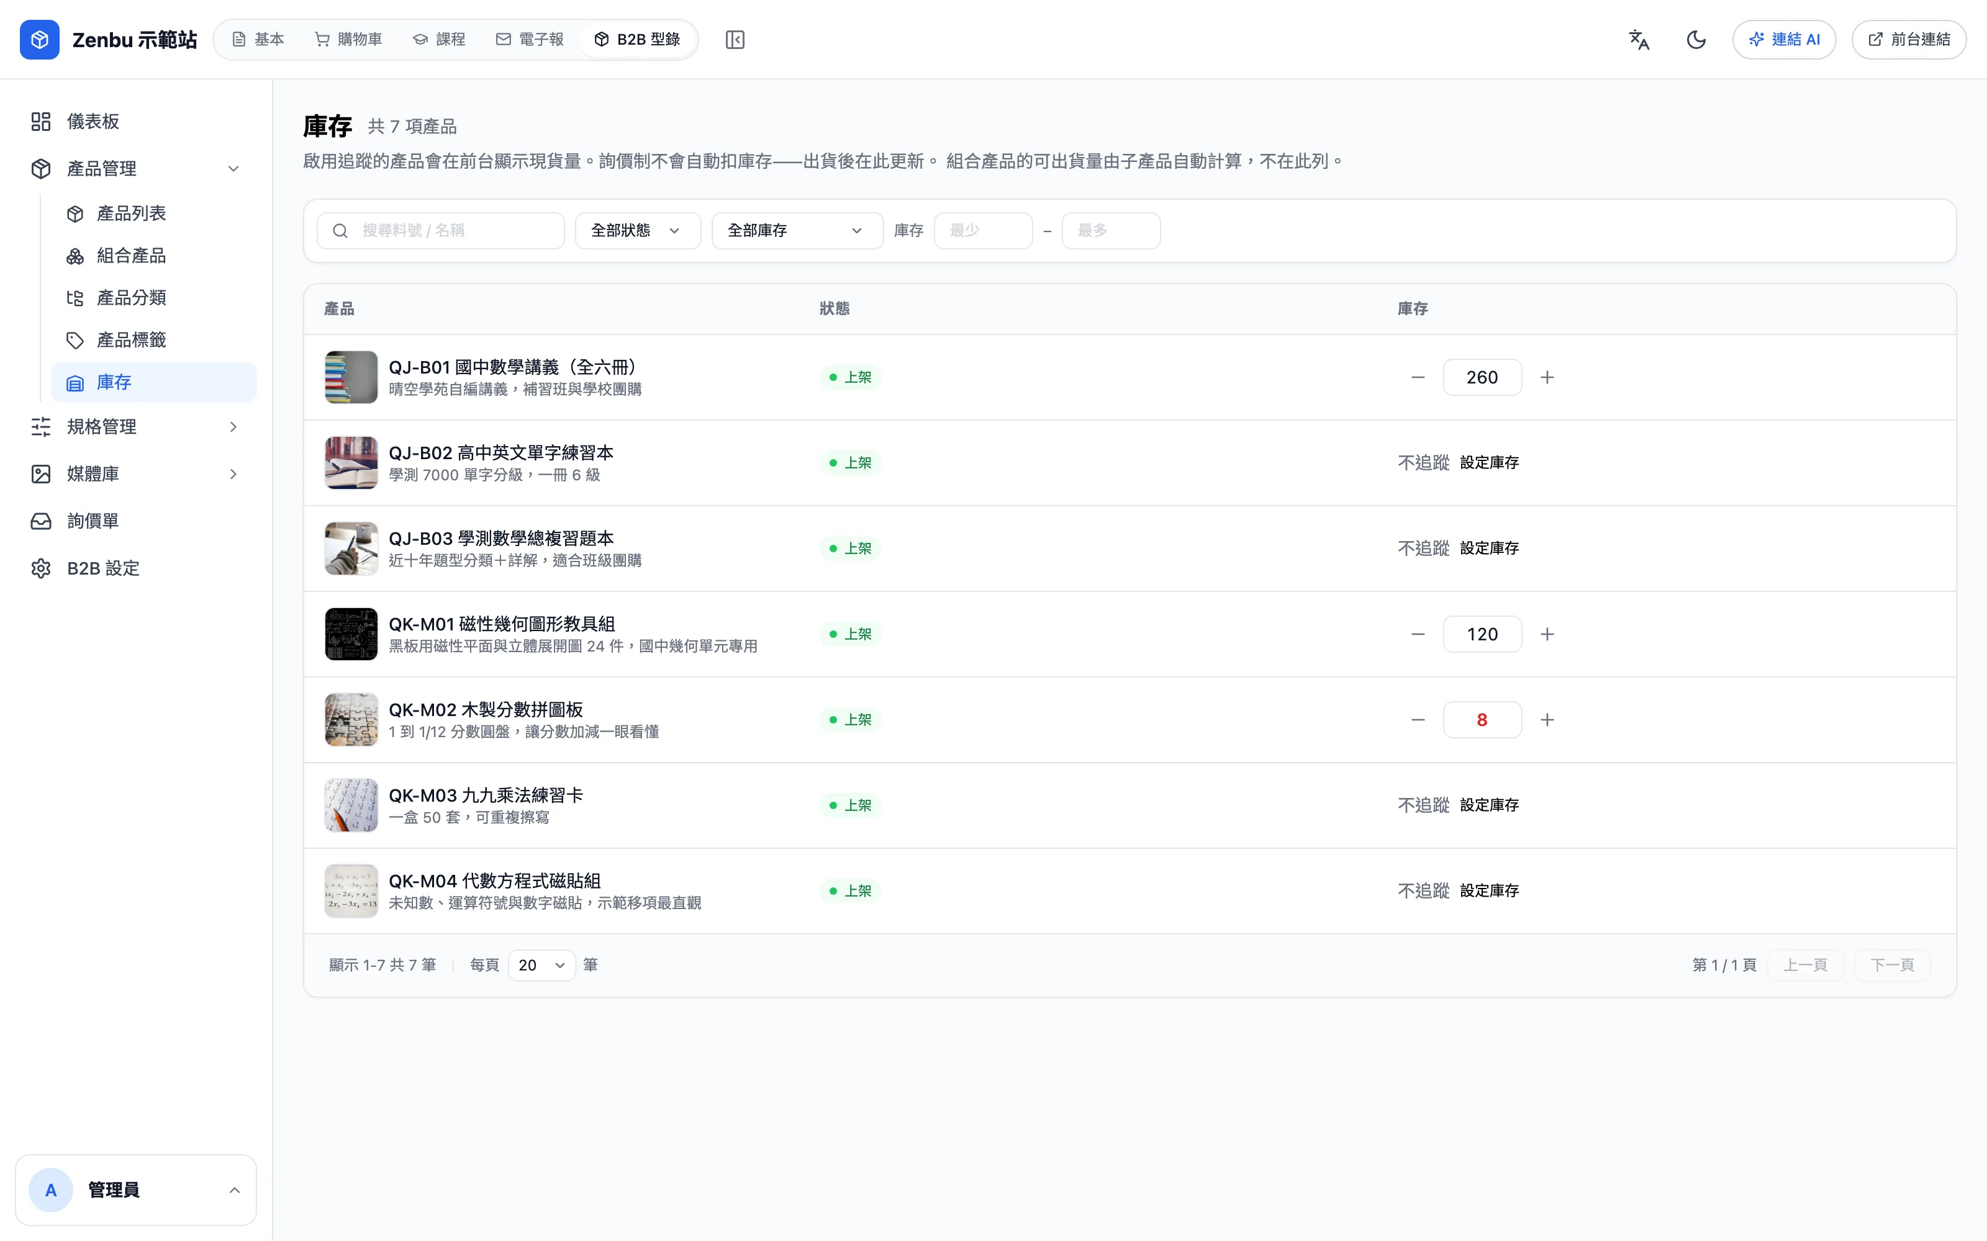Switch to 基本 tab

[x=258, y=39]
